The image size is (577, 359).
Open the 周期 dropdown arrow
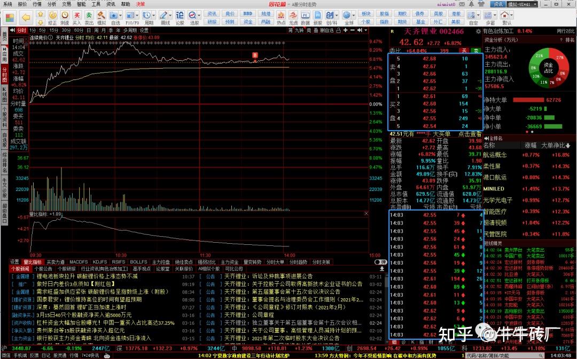point(153,15)
